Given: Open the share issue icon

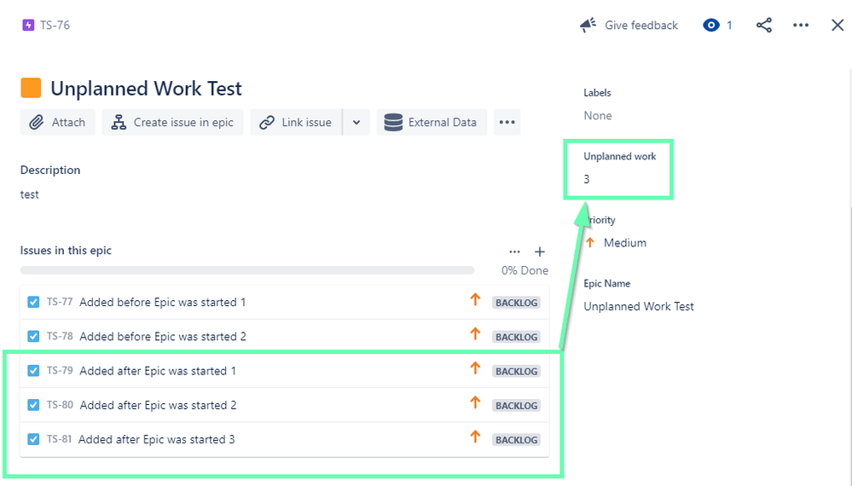Looking at the screenshot, I should [764, 25].
